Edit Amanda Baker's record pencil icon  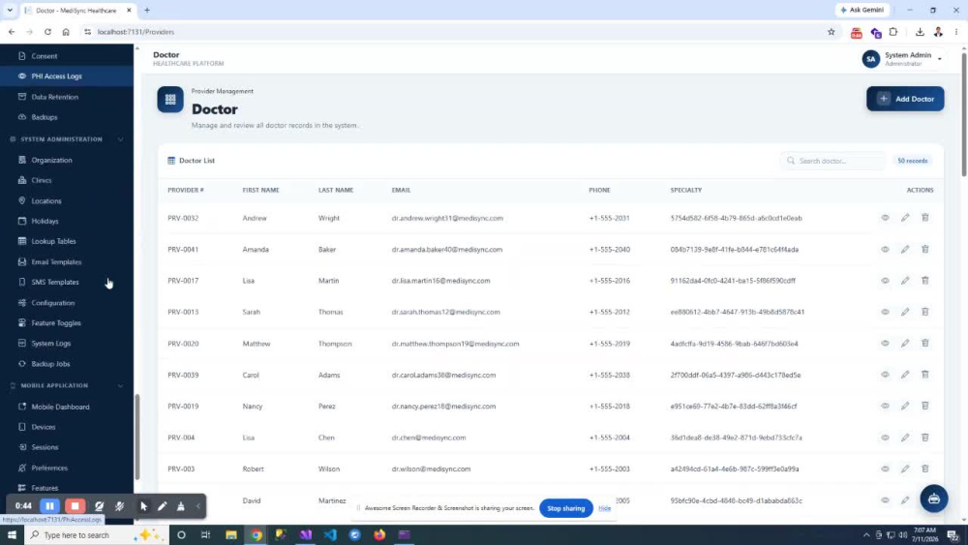pos(905,250)
